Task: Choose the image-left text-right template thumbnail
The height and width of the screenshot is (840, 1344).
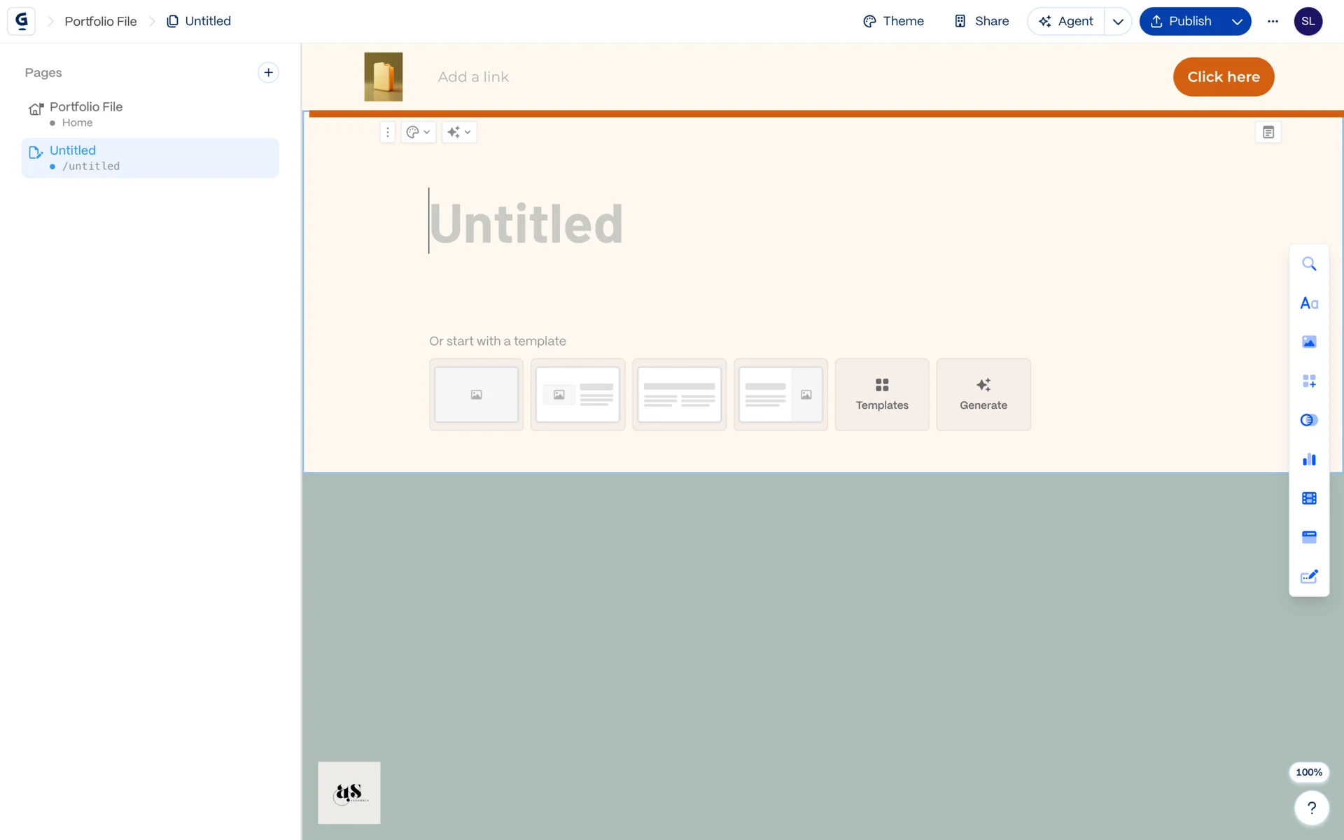Action: 577,395
